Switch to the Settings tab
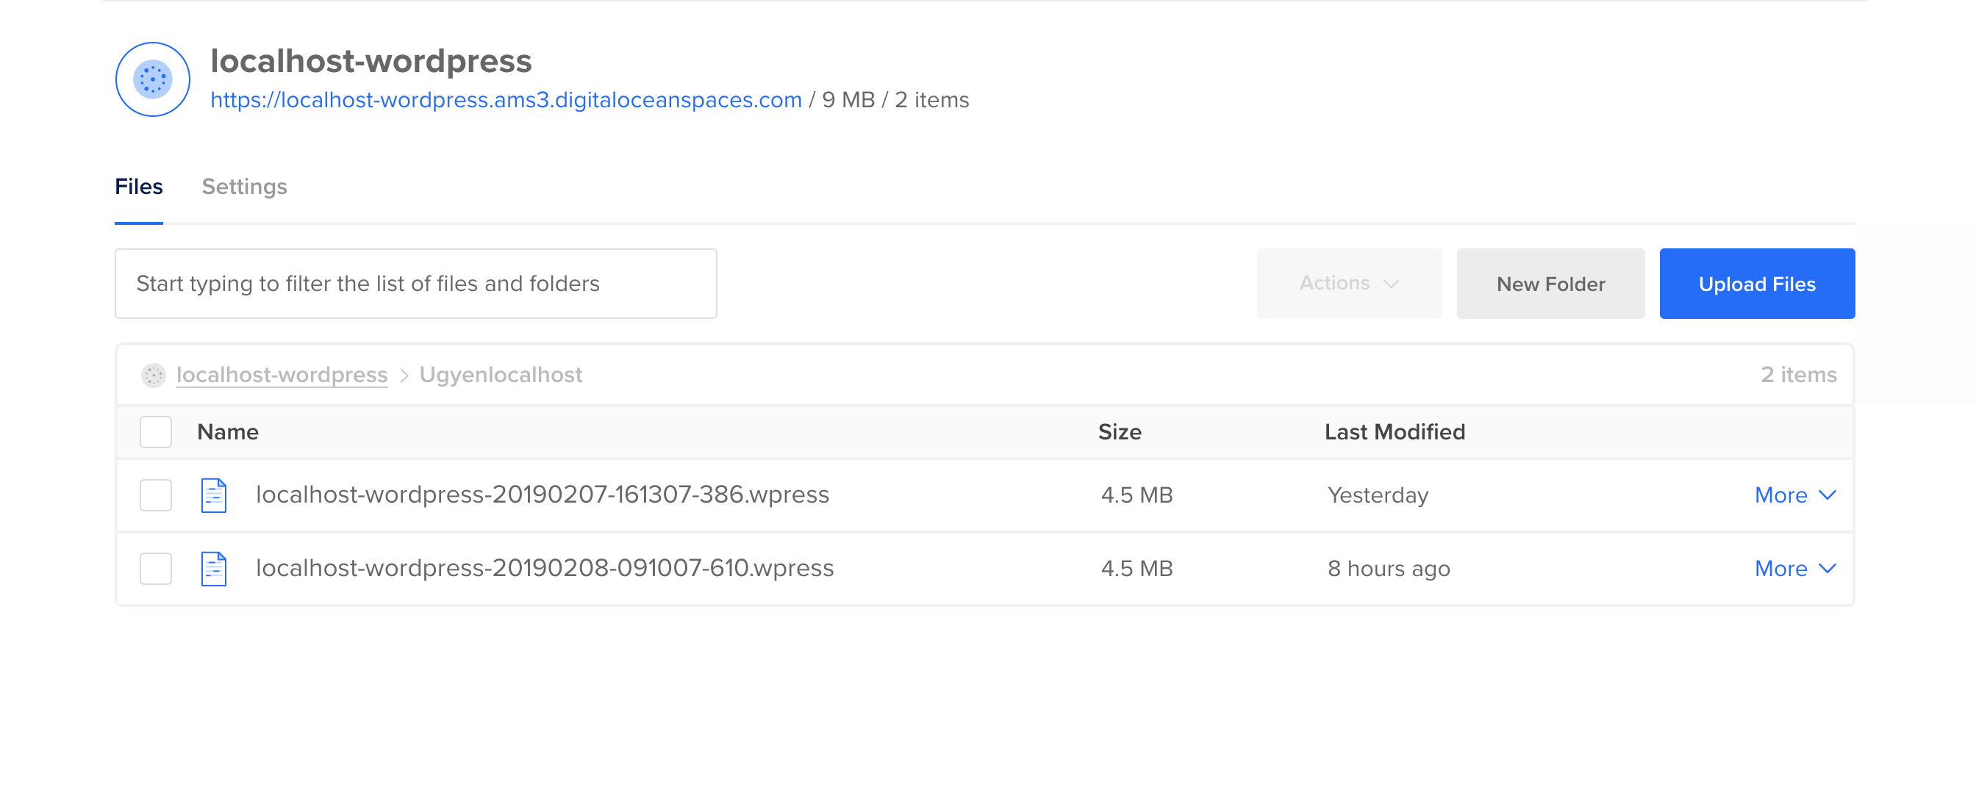The image size is (1976, 798). 244,187
